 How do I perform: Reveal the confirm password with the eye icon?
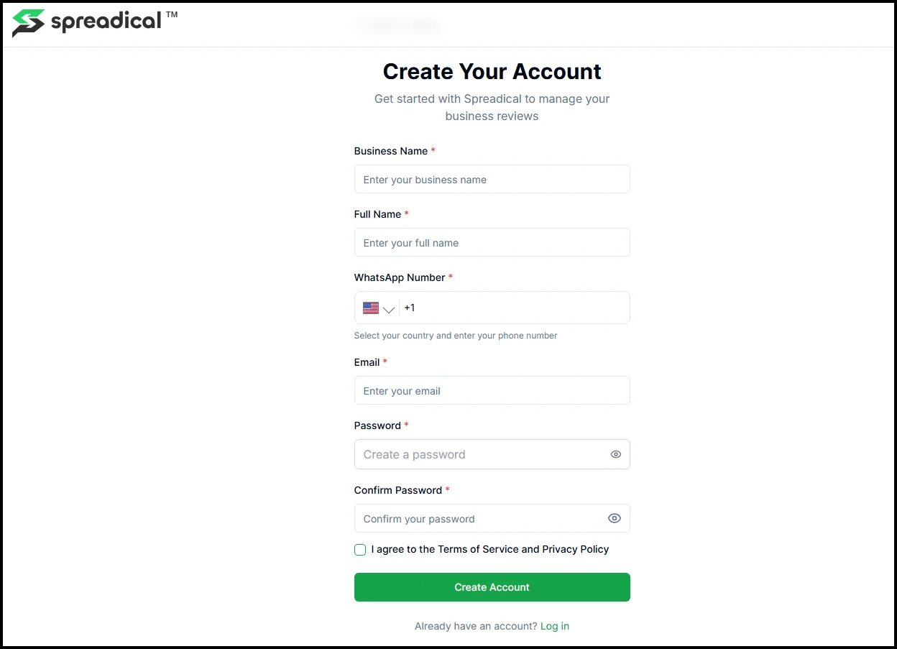(x=615, y=518)
